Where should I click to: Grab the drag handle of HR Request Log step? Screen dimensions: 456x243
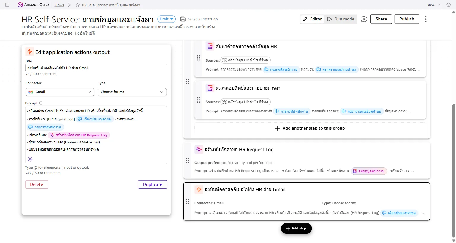pyautogui.click(x=187, y=160)
